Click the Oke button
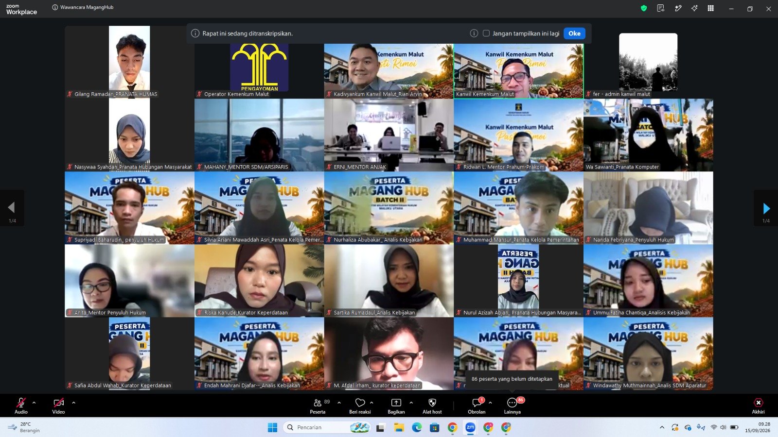The height and width of the screenshot is (437, 778). click(574, 34)
